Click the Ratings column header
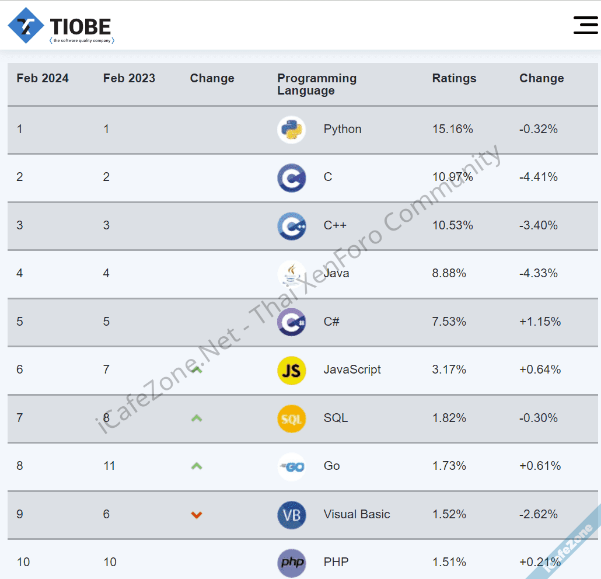The height and width of the screenshot is (579, 601). click(x=454, y=78)
